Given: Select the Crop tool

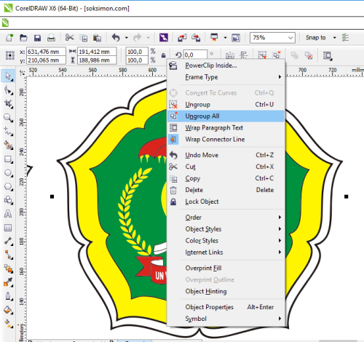Looking at the screenshot, I should (x=8, y=104).
